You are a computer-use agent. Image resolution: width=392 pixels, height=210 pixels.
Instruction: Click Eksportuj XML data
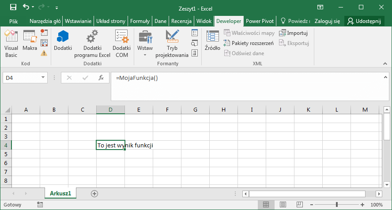coord(294,43)
